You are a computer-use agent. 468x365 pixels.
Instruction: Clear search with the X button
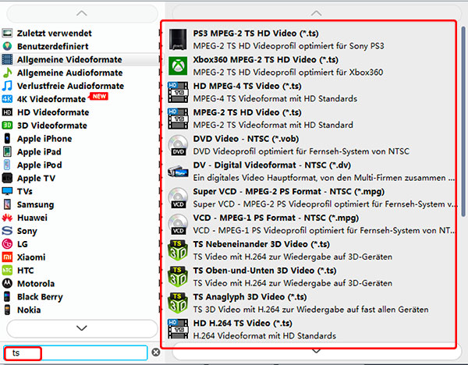tap(156, 353)
